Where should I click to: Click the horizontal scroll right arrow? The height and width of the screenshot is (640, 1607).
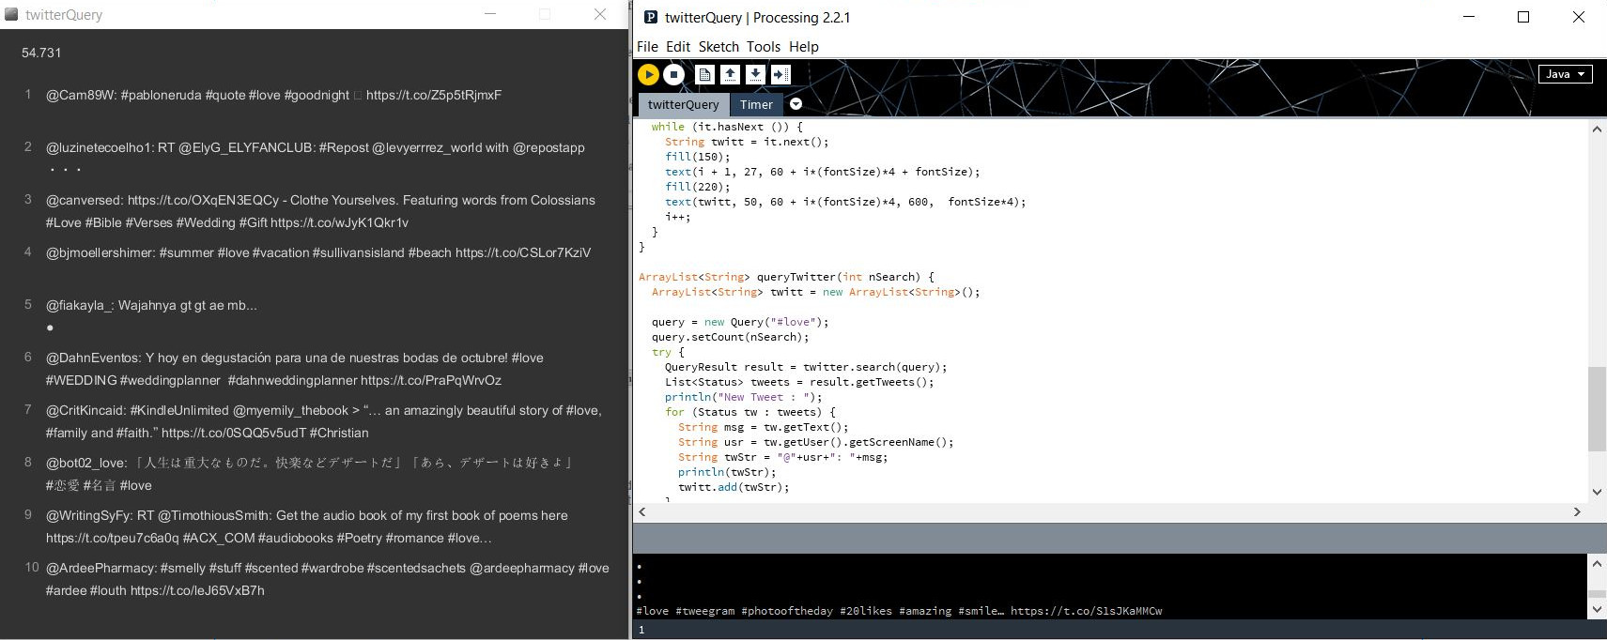click(x=1577, y=511)
